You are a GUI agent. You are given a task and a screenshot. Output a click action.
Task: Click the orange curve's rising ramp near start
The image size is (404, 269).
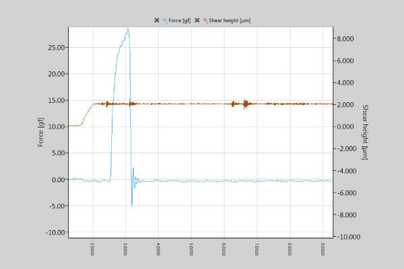pos(86,116)
